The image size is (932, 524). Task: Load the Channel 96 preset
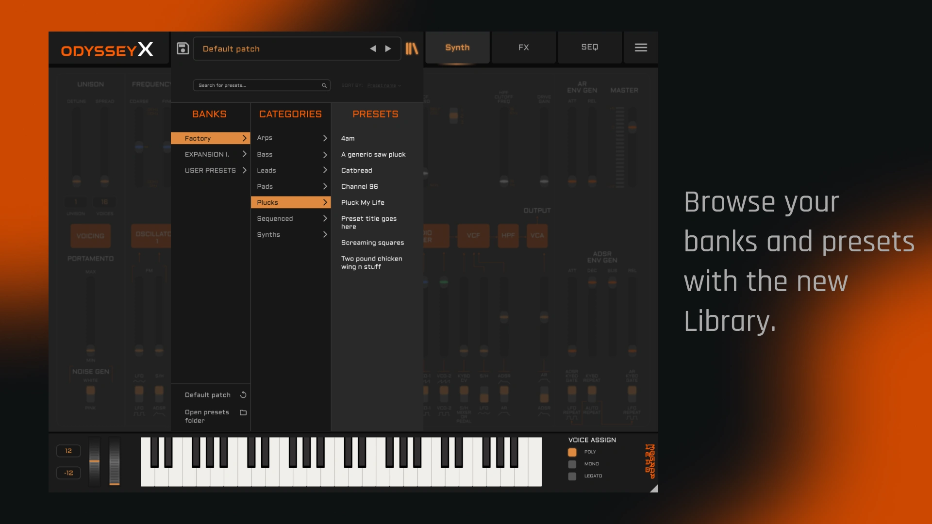tap(359, 186)
